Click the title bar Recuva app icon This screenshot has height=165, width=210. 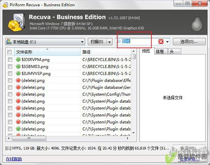click(5, 5)
